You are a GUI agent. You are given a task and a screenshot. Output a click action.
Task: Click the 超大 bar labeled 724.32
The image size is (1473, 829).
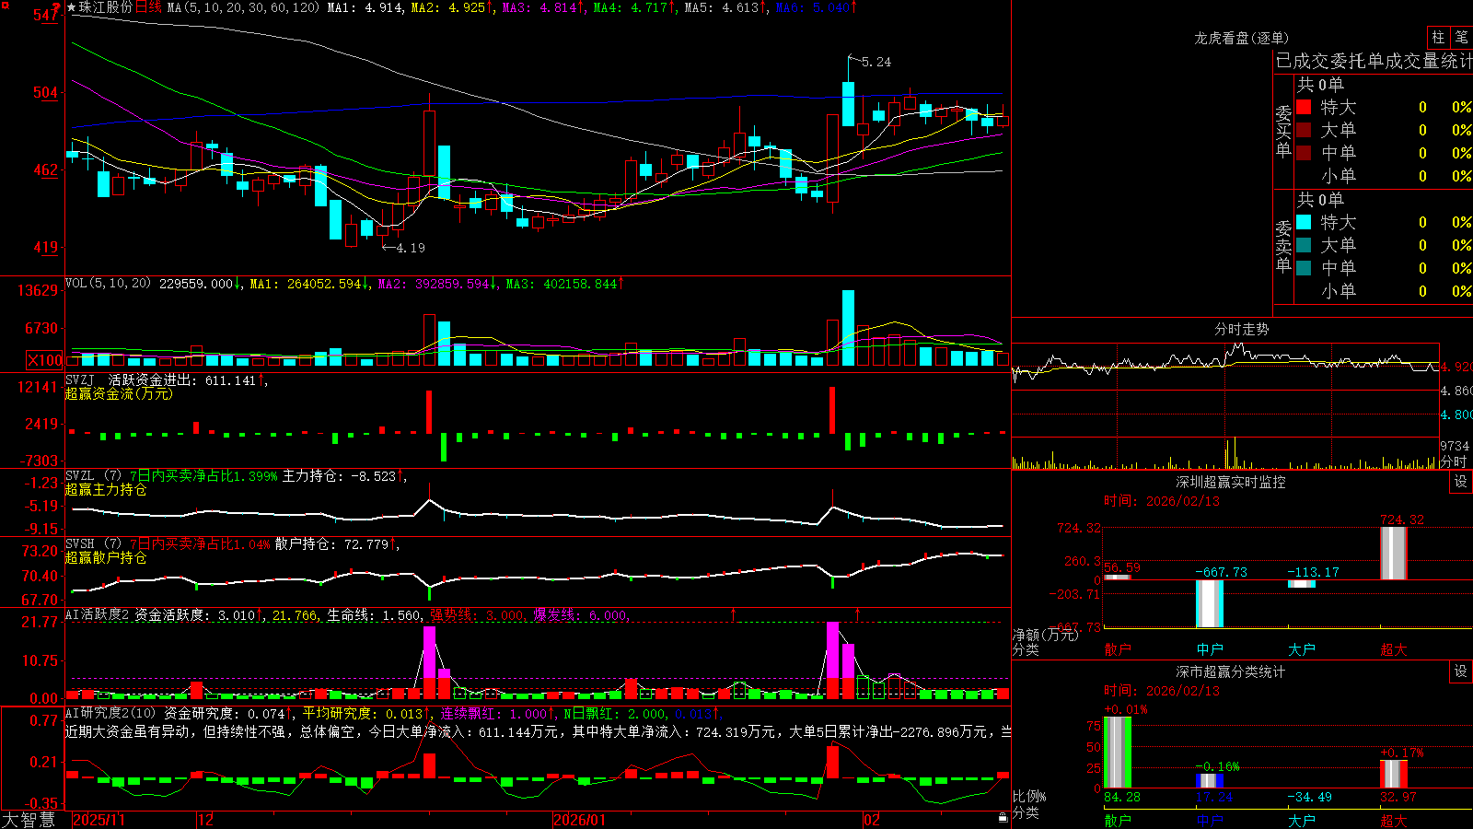pyautogui.click(x=1394, y=554)
